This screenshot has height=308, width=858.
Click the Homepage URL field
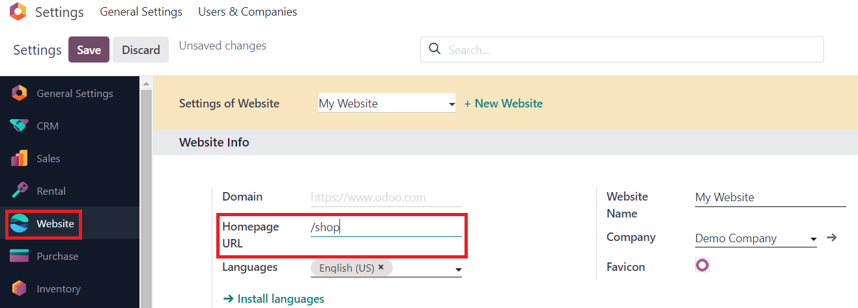click(x=386, y=227)
